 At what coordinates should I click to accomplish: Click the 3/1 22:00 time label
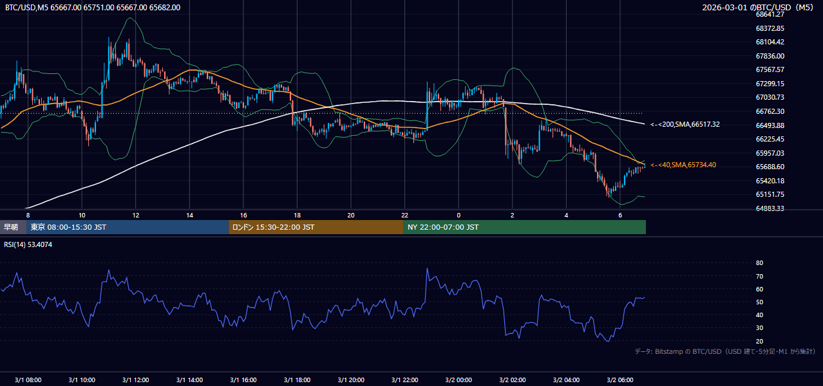pos(405,380)
